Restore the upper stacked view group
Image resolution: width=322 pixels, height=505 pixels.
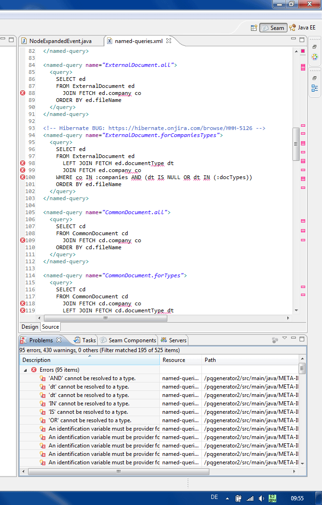(x=315, y=47)
